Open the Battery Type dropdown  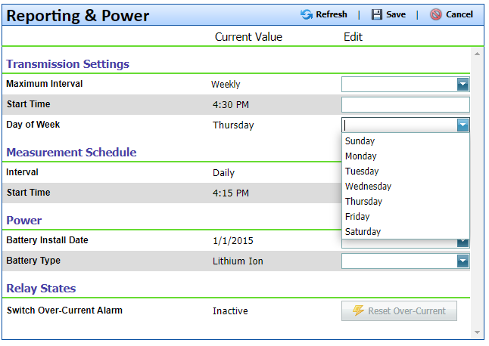coord(463,261)
